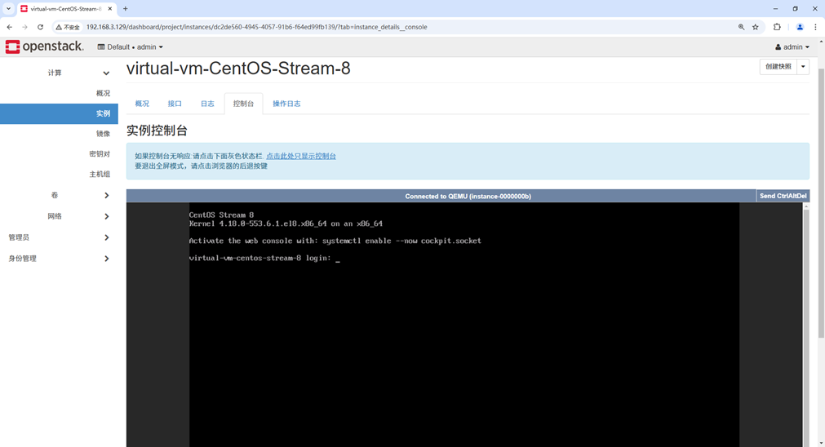
Task: Click the instance title virtual-vm-CentOS-Stream-8
Action: pyautogui.click(x=238, y=69)
